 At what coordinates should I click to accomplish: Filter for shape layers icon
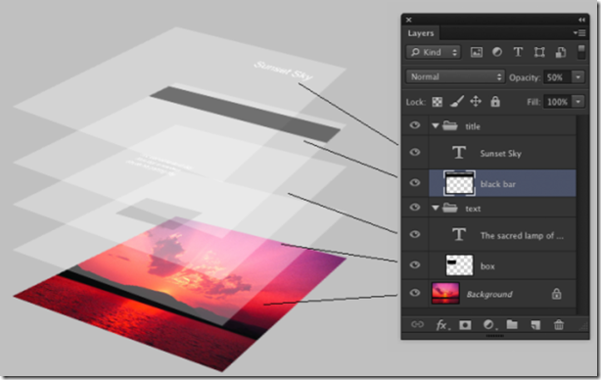[x=539, y=52]
